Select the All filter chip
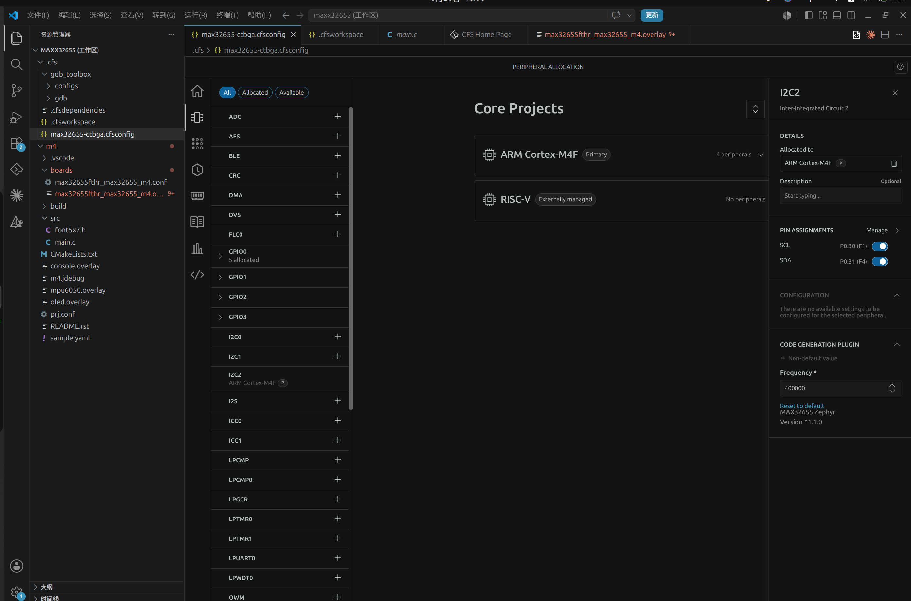This screenshot has width=911, height=601. point(227,92)
